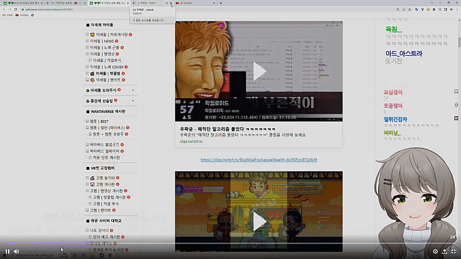Open the tab search chevron in title bar
The width and height of the screenshot is (461, 259).
[x=432, y=3]
